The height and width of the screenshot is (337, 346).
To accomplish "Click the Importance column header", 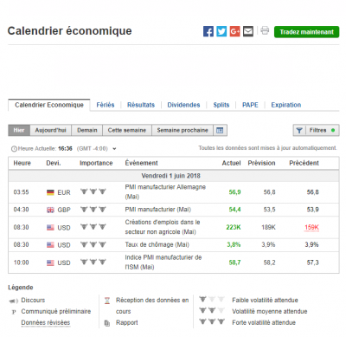I will coord(96,163).
